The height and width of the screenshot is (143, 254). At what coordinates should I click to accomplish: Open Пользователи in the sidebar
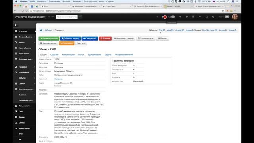pos(24,106)
